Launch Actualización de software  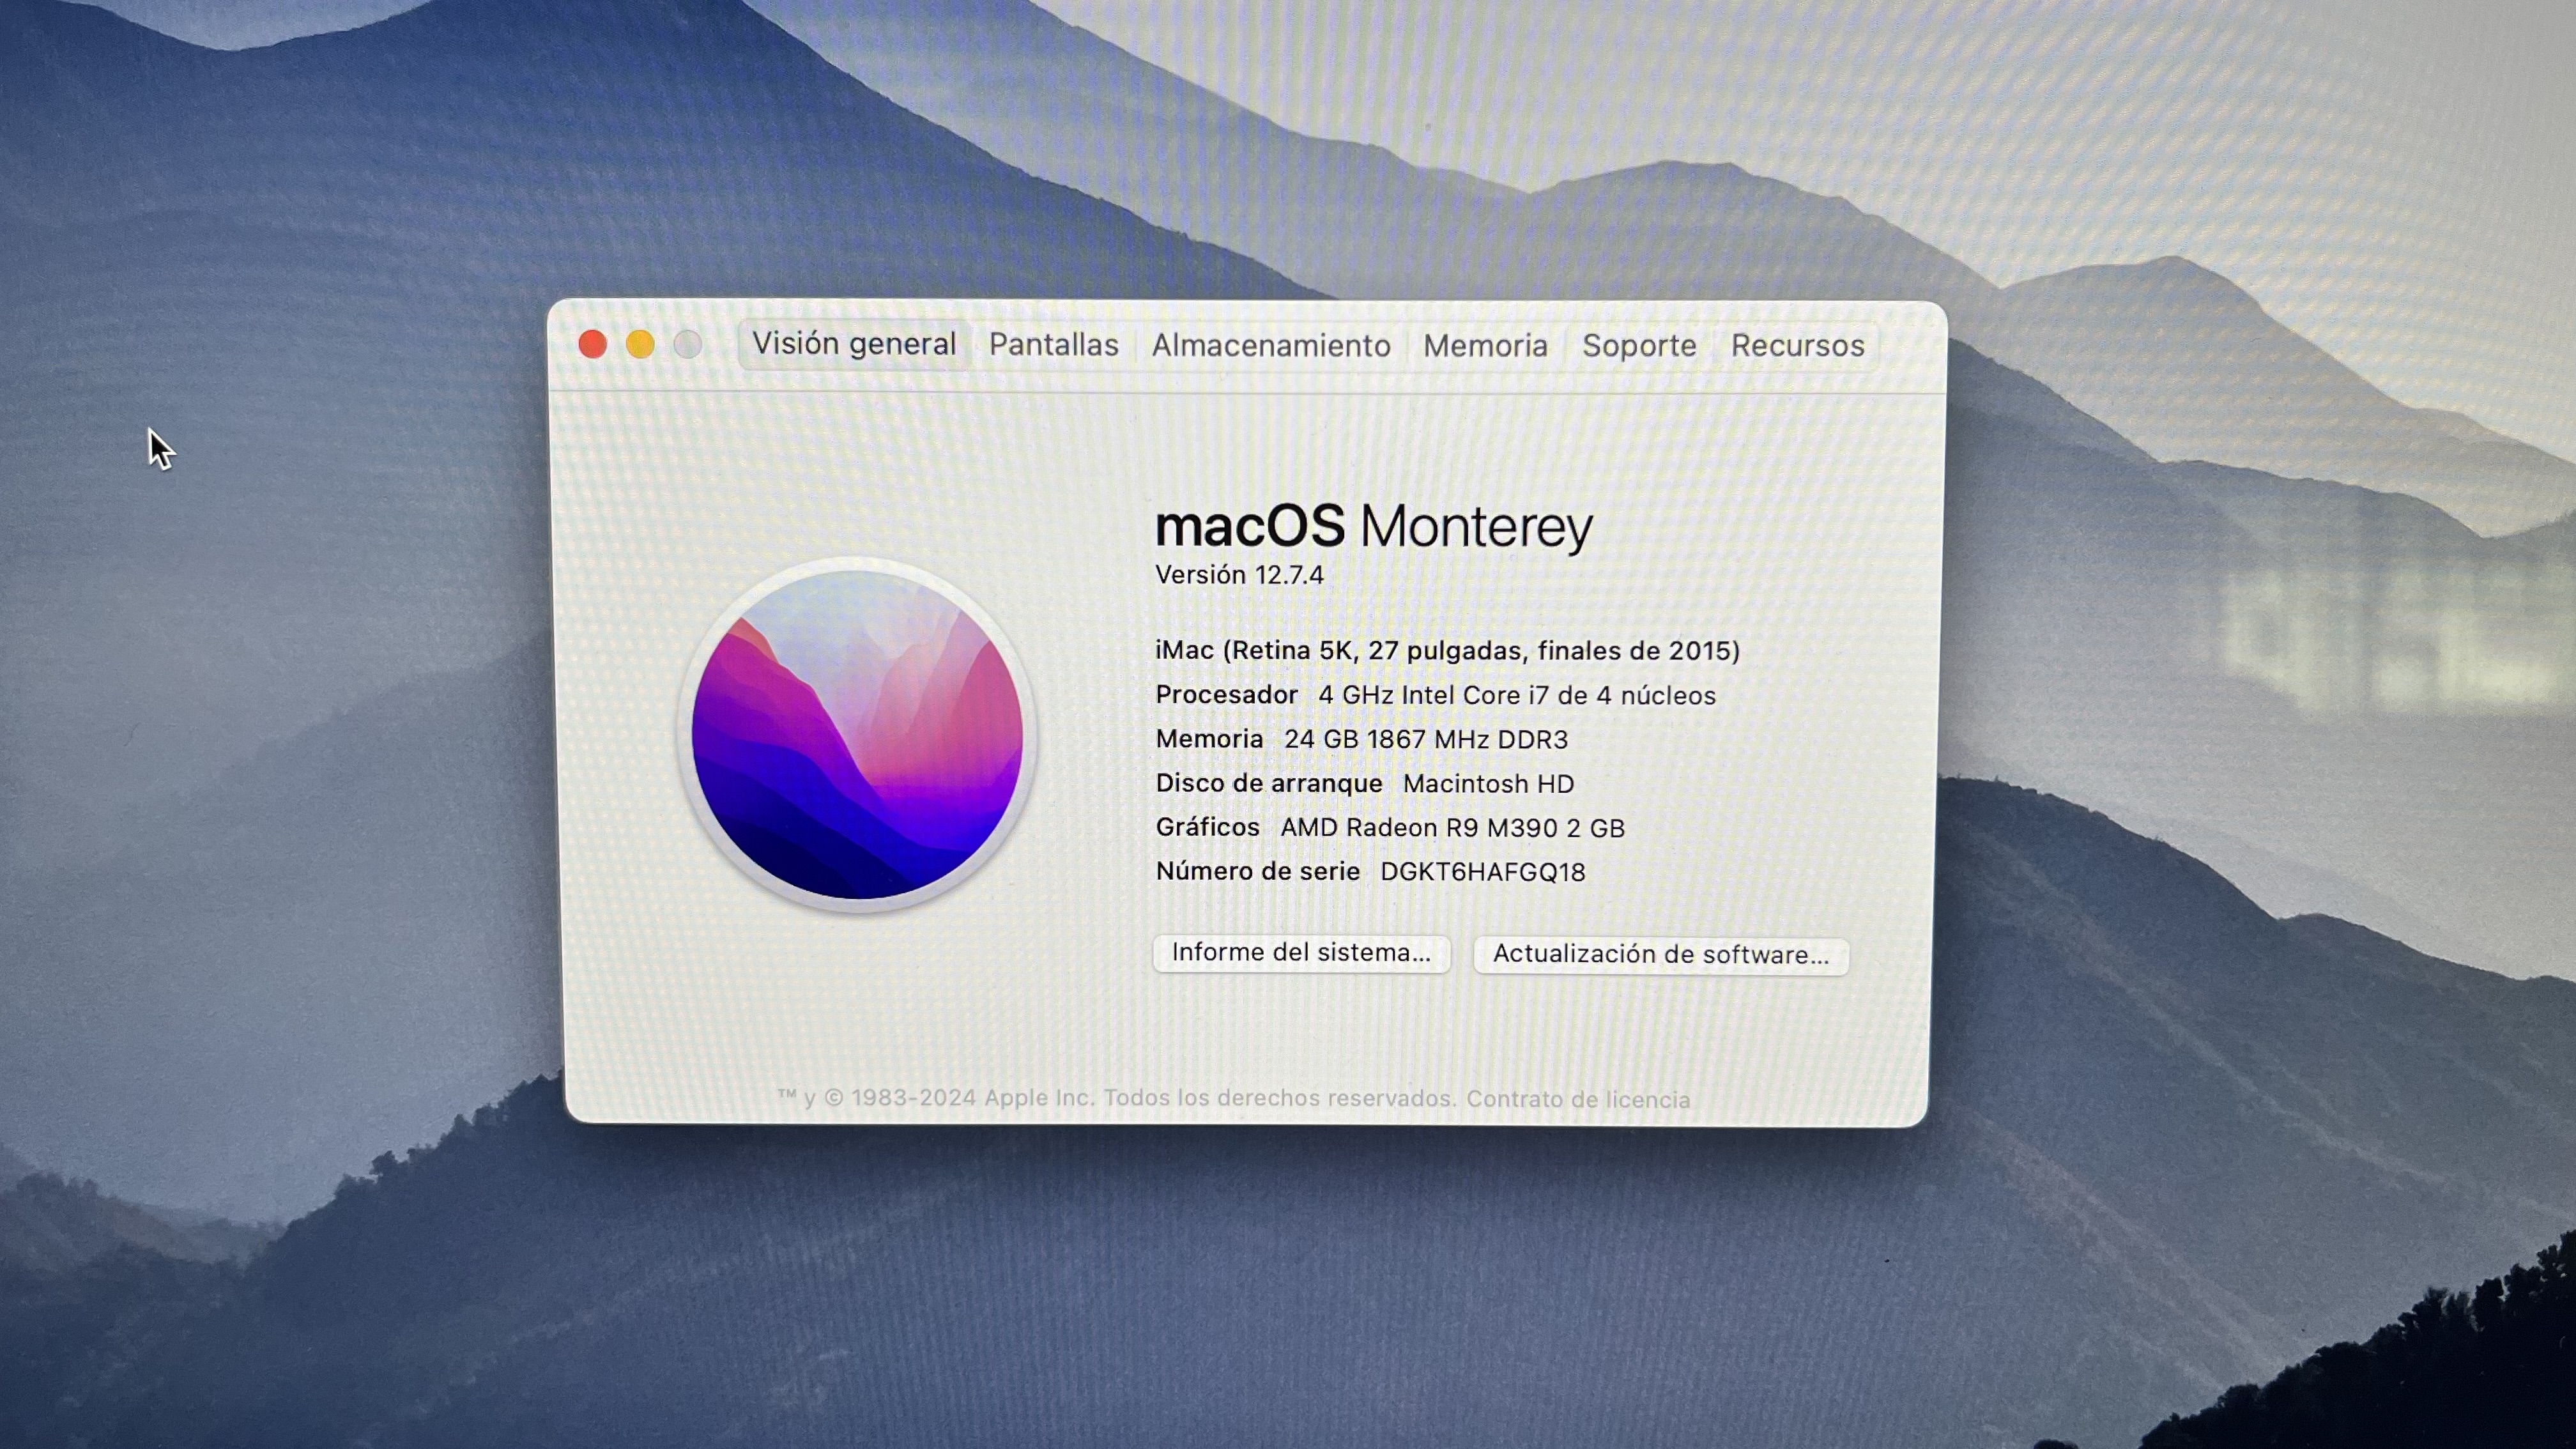(1660, 954)
